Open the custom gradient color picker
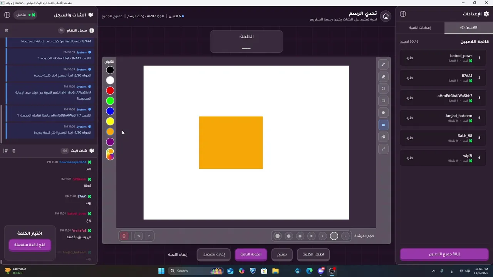This screenshot has height=277, width=493. pos(110,154)
